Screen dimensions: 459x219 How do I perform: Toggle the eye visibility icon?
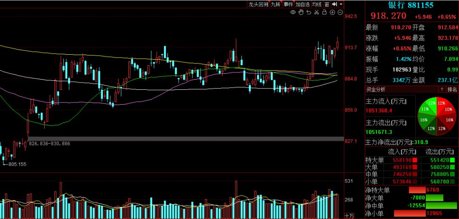pyautogui.click(x=293, y=12)
